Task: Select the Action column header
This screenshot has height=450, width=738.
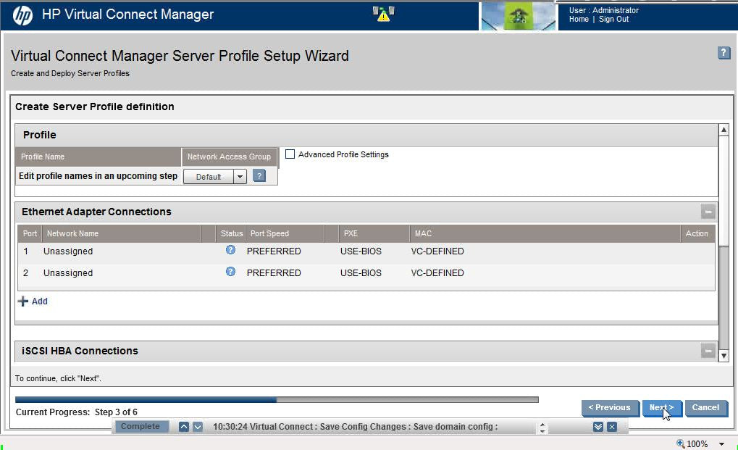Action: 697,233
